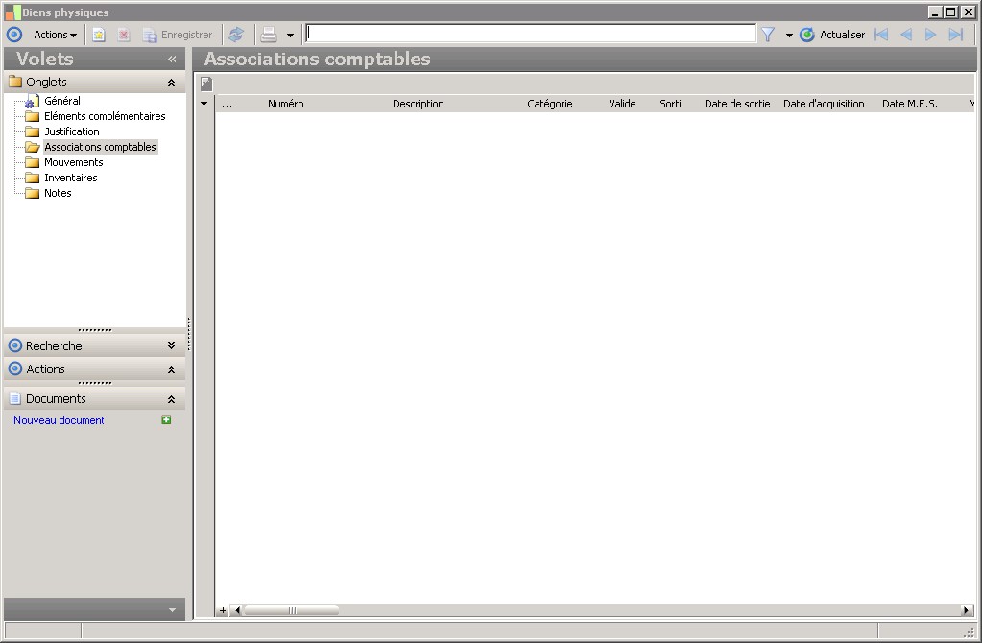Sort by the Catégorie column header
This screenshot has height=643, width=982.
click(x=550, y=104)
